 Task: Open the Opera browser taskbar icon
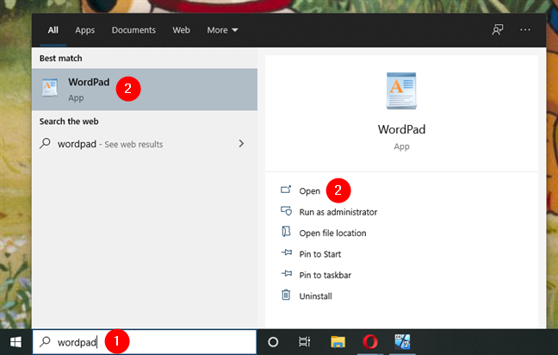click(x=369, y=341)
